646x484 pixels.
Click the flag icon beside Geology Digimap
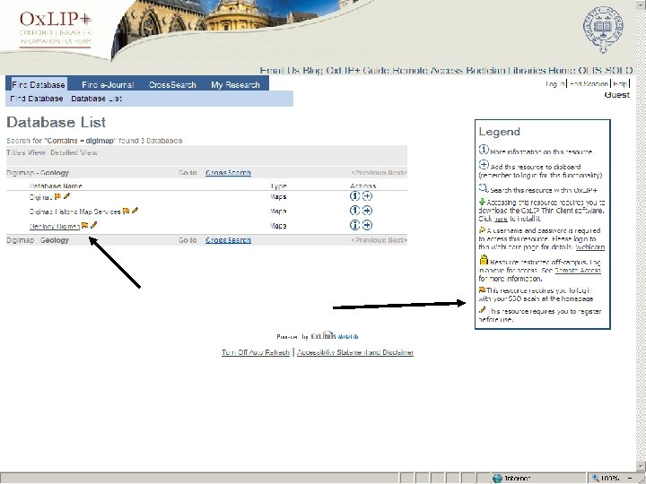(85, 225)
